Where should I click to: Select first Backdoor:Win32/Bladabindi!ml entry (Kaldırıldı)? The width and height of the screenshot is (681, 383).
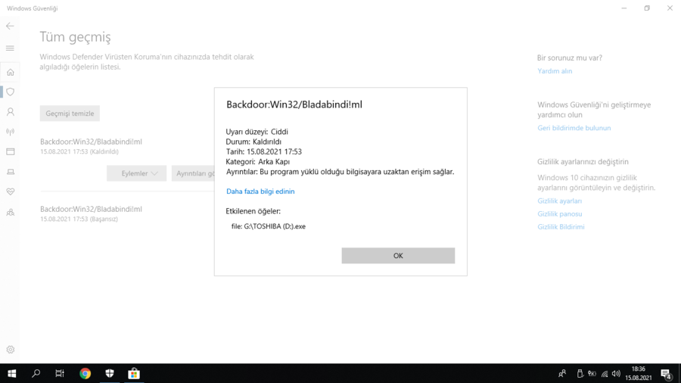click(91, 146)
